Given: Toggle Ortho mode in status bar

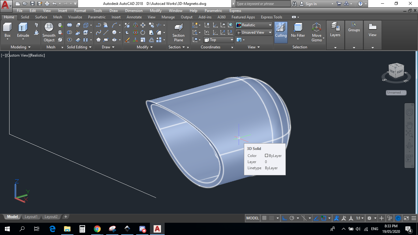Looking at the screenshot, I should 284,218.
